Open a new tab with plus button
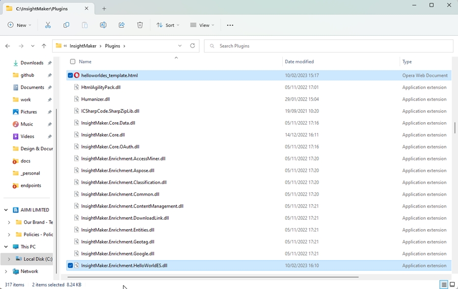The image size is (458, 289). click(104, 8)
